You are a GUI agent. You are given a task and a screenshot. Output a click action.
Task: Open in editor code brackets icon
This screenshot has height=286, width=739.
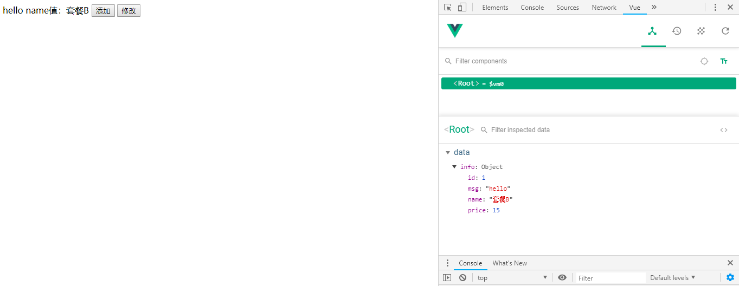724,130
